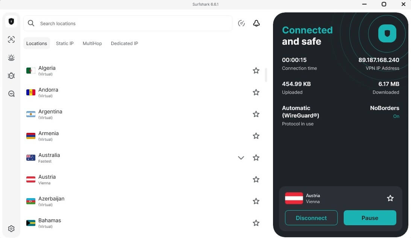Expand the Australia server list chevron
This screenshot has width=411, height=238.
pyautogui.click(x=241, y=158)
